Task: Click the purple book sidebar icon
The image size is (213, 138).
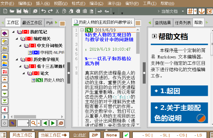Action: 4,33
